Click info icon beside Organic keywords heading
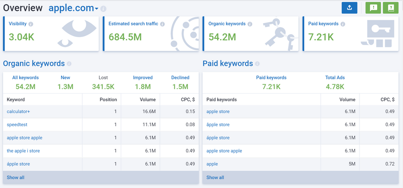Viewport: 403px width, 188px height. coord(69,64)
